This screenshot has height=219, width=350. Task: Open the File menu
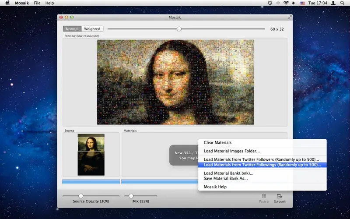(37, 3)
